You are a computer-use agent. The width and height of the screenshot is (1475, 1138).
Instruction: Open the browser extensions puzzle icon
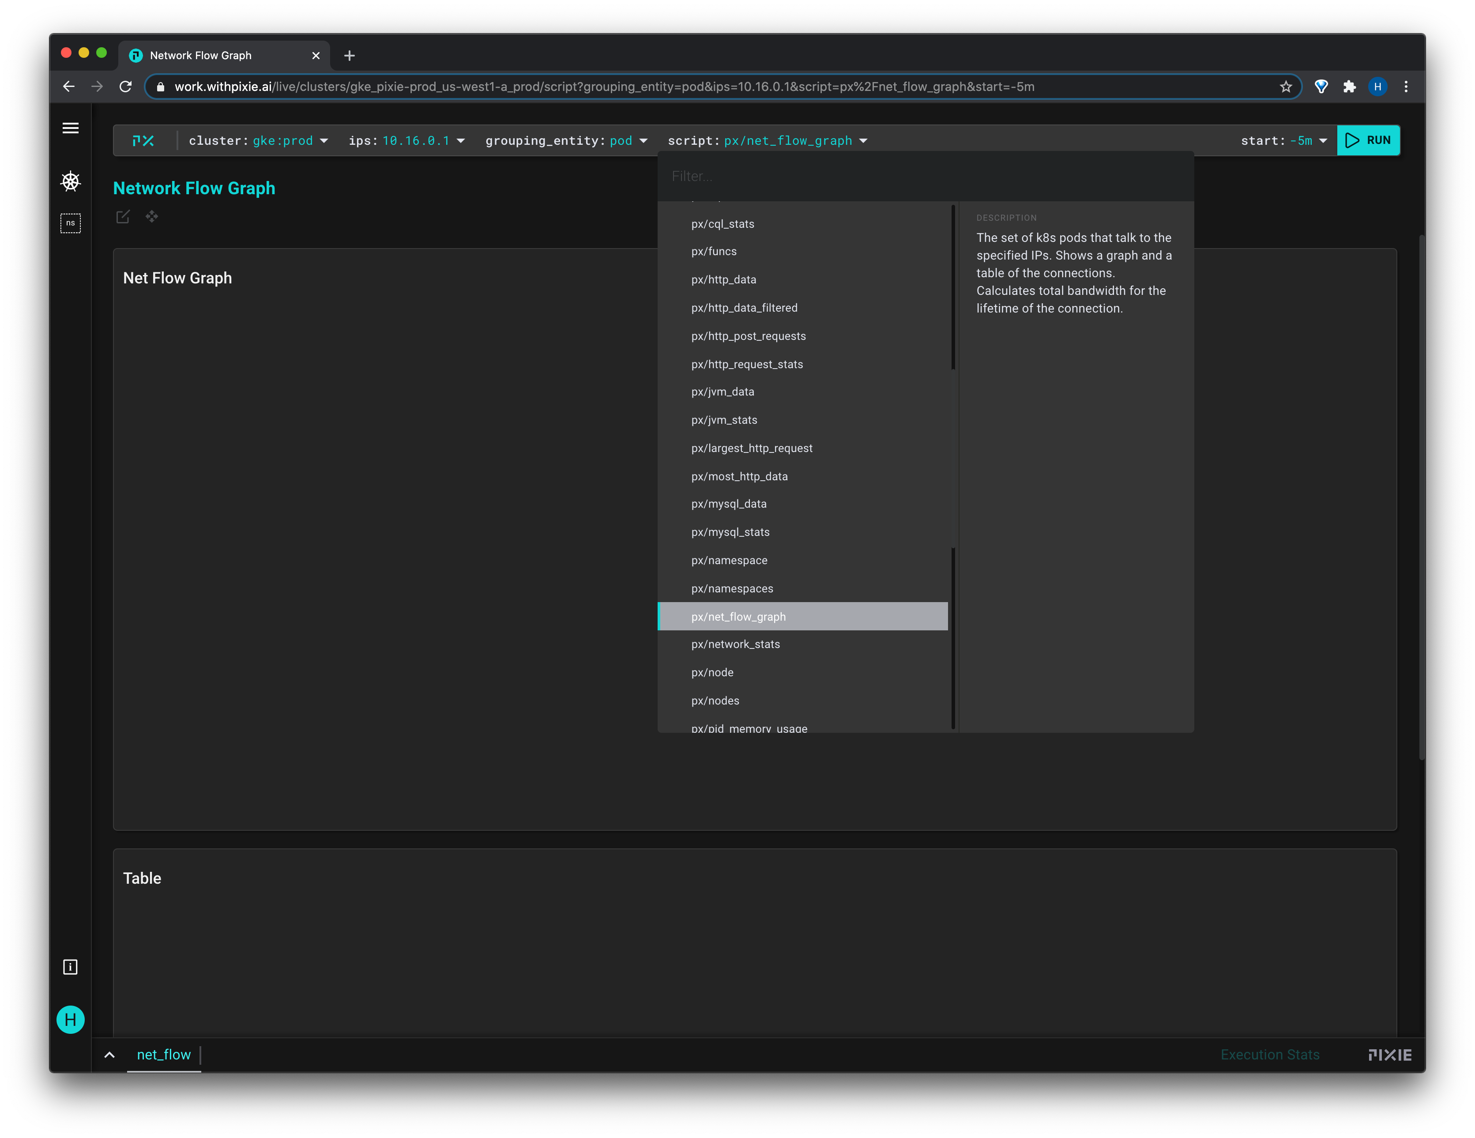[1349, 87]
